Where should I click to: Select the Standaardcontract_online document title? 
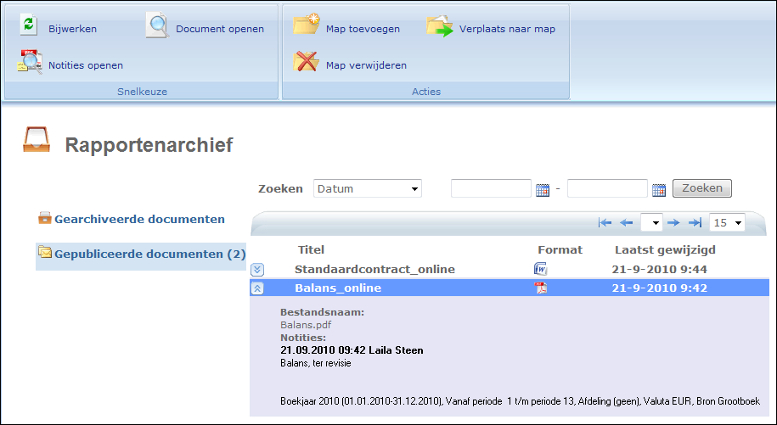pyautogui.click(x=374, y=269)
